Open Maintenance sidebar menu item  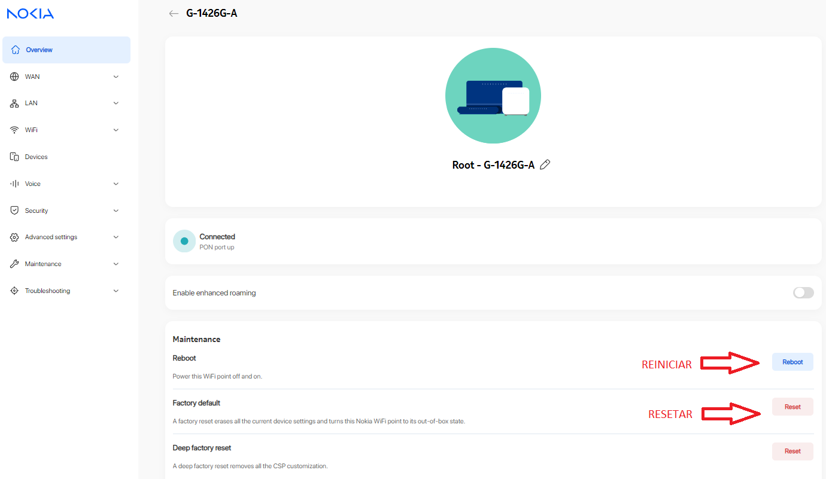(66, 264)
